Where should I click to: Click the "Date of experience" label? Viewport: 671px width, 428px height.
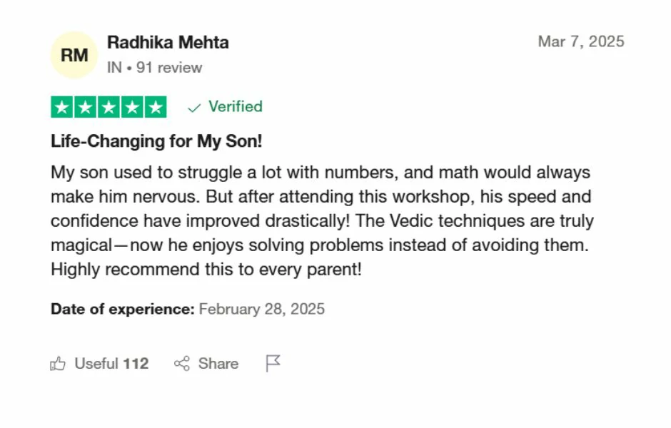(x=122, y=309)
